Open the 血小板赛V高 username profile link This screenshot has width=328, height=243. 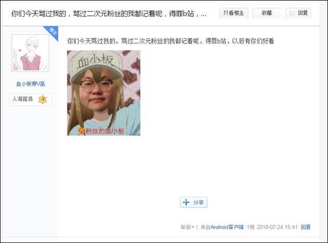31,84
